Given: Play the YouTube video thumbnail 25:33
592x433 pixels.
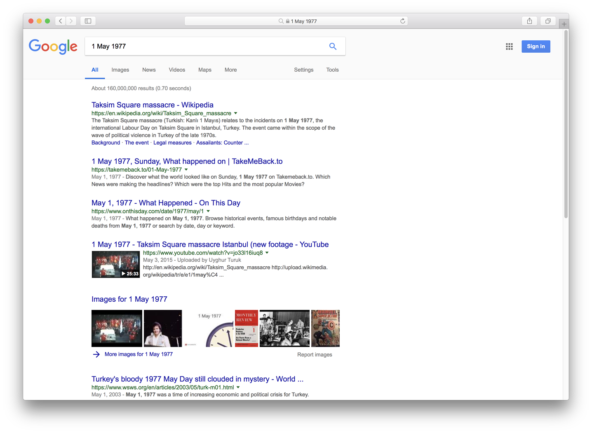Looking at the screenshot, I should [115, 264].
